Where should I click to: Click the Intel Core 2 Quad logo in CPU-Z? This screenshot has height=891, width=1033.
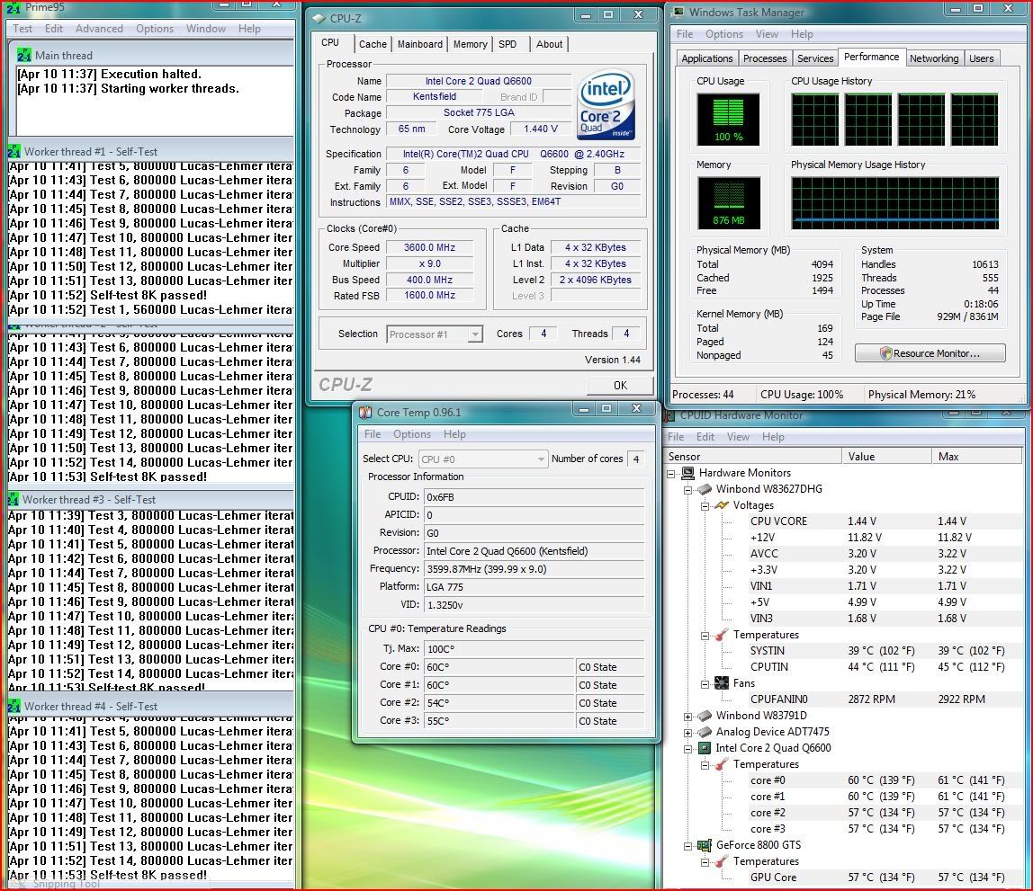pos(606,104)
